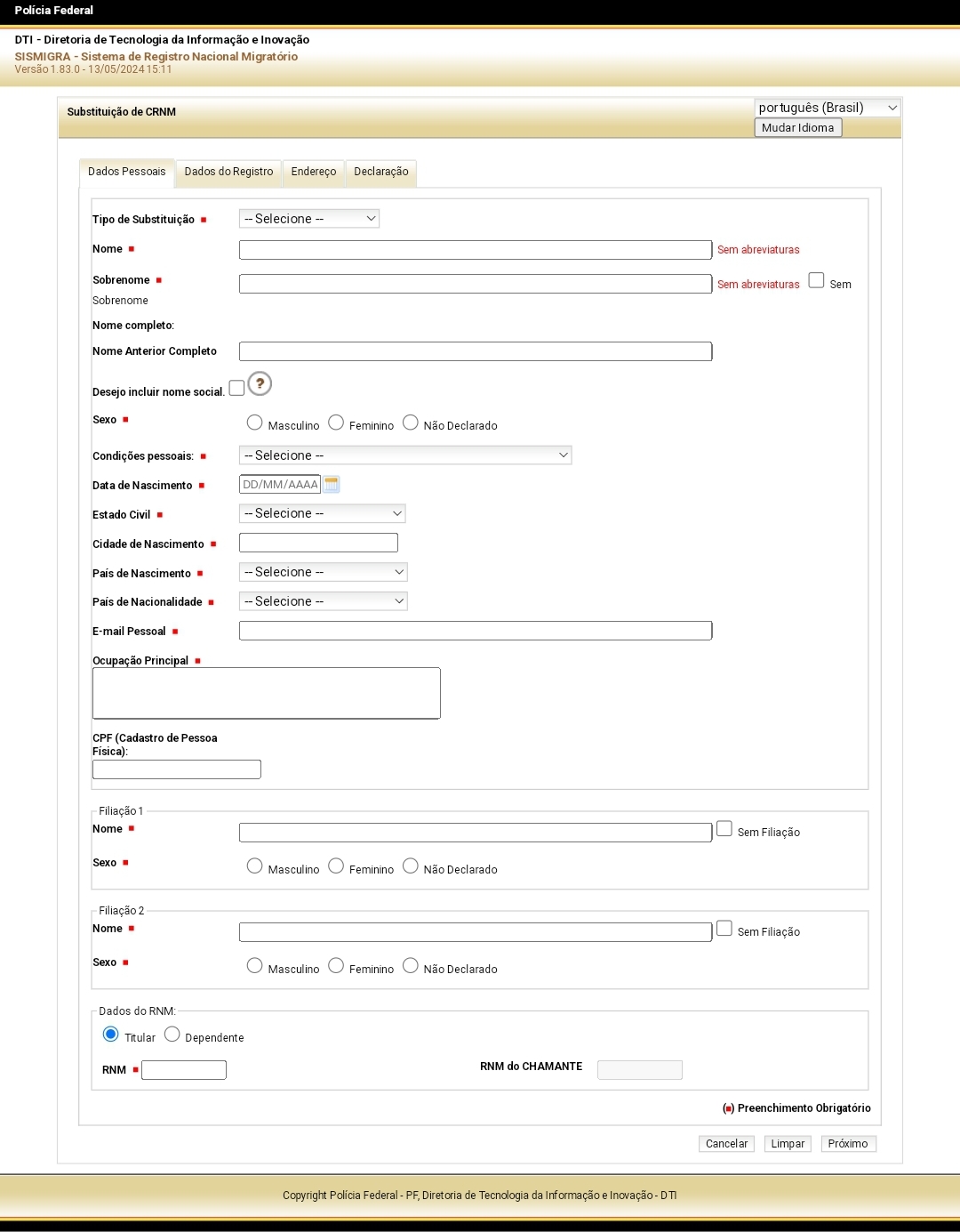
Task: Go to the Declaração tab
Action: pyautogui.click(x=381, y=172)
